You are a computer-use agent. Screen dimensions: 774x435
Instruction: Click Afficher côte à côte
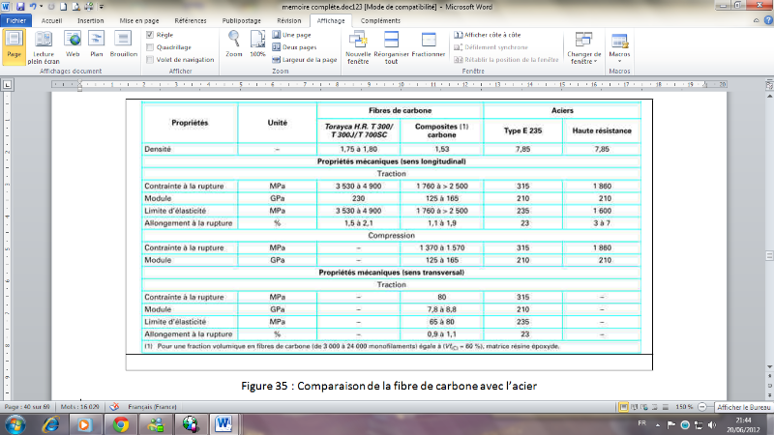coord(490,34)
